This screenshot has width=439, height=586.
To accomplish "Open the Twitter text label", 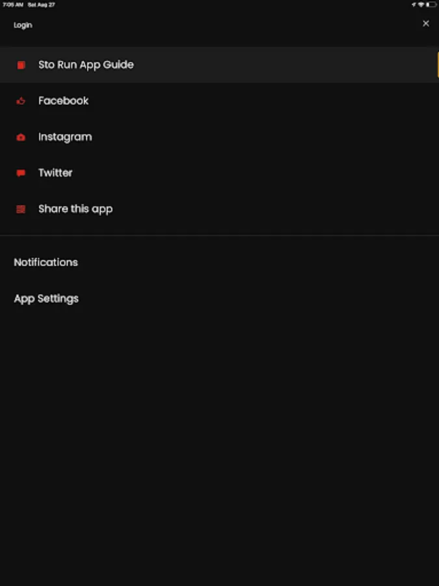I will (x=55, y=173).
